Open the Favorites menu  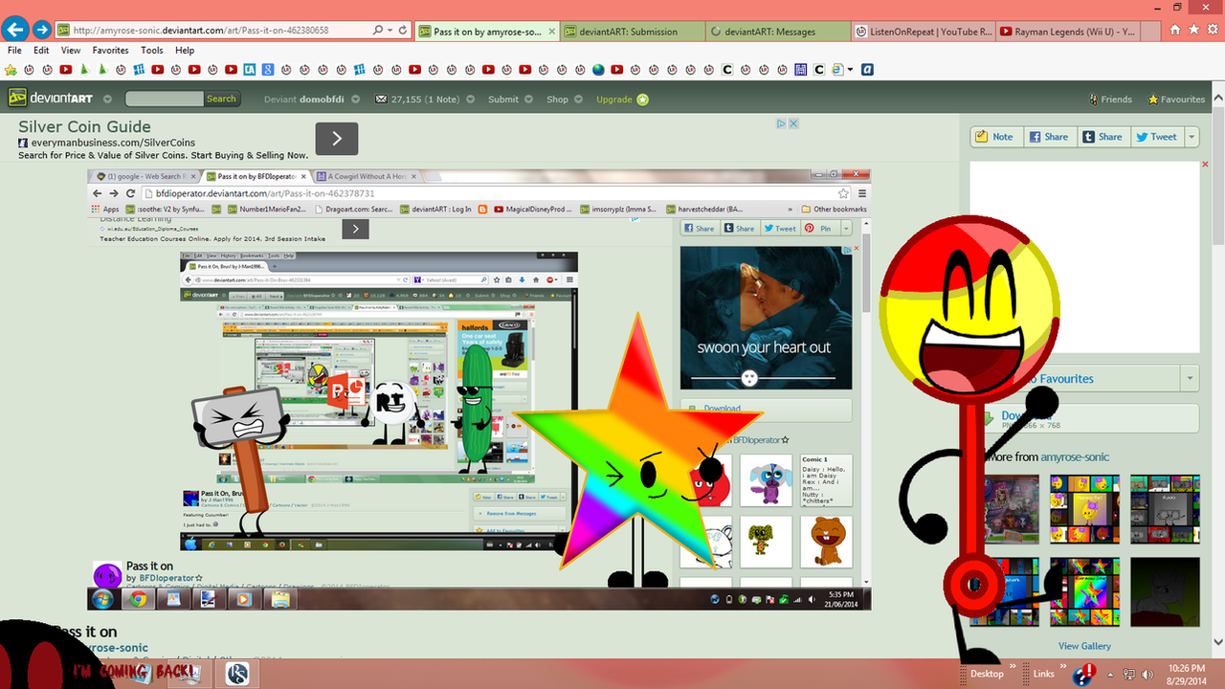point(110,50)
